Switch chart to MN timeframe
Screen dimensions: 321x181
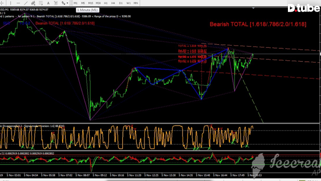pyautogui.click(x=136, y=3)
